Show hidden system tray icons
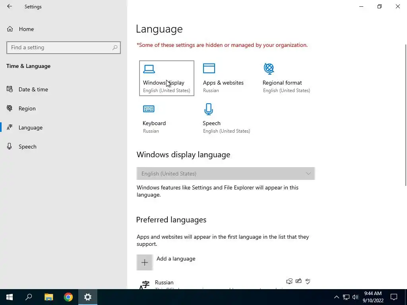Viewport: 407px width, 305px height. tap(336, 297)
